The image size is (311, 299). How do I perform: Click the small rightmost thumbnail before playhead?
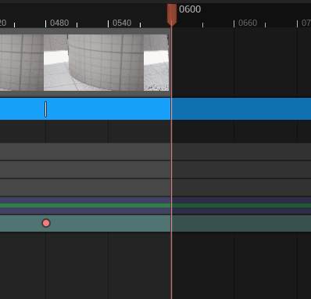click(x=156, y=63)
